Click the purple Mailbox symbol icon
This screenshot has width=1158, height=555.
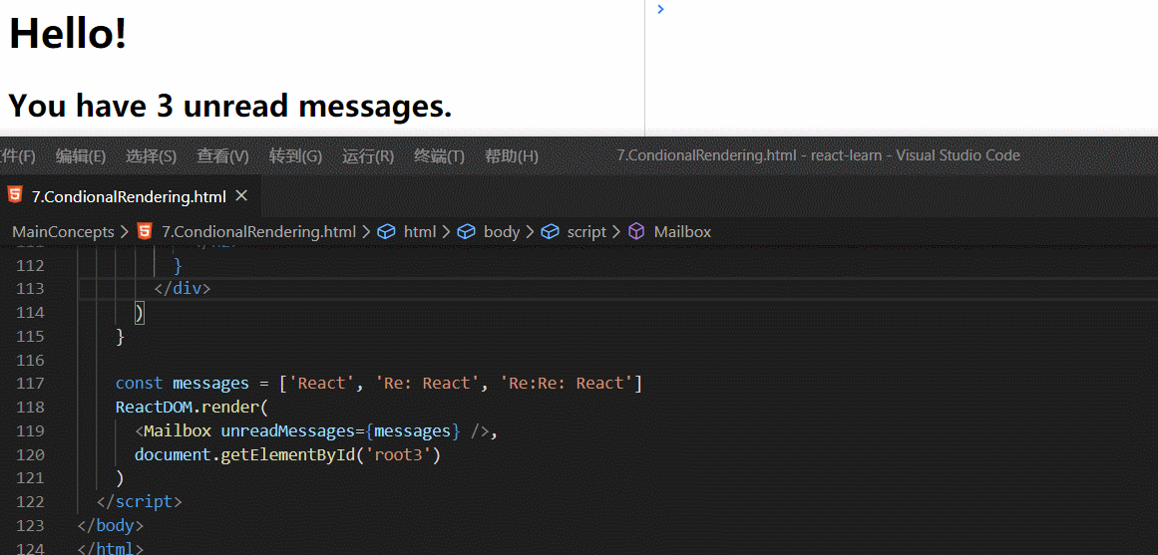pyautogui.click(x=636, y=232)
